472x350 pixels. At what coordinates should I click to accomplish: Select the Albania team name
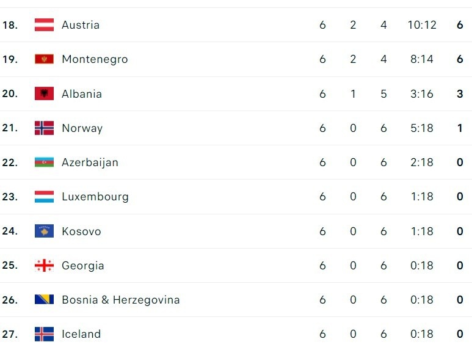tap(82, 93)
